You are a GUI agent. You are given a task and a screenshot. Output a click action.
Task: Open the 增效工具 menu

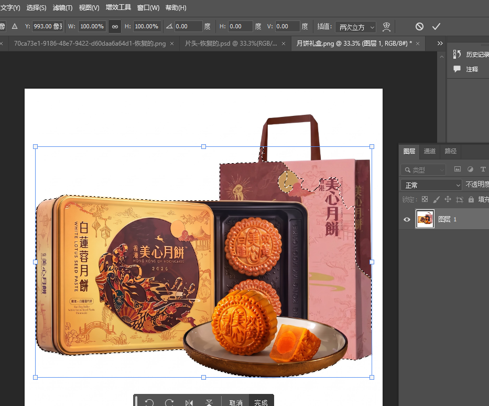118,7
